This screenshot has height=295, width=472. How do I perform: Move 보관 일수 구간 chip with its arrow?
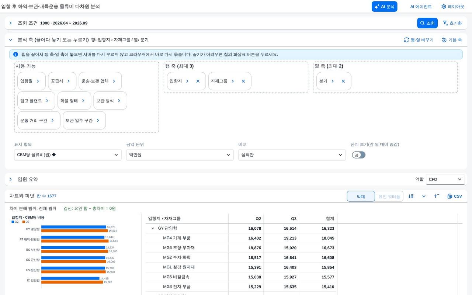coord(98,120)
